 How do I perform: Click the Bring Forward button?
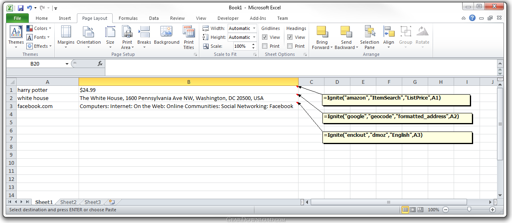(322, 37)
